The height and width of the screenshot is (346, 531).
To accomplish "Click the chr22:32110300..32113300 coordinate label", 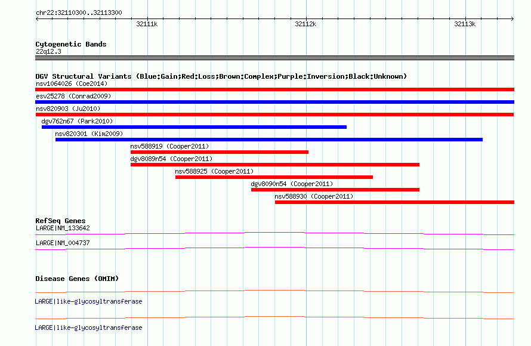I will pos(79,13).
